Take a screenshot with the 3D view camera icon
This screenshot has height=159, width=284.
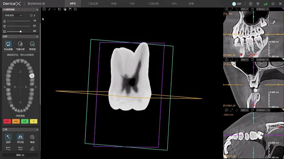[x=44, y=9]
